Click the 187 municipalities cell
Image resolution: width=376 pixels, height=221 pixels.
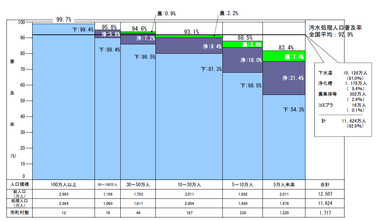pos(189,213)
